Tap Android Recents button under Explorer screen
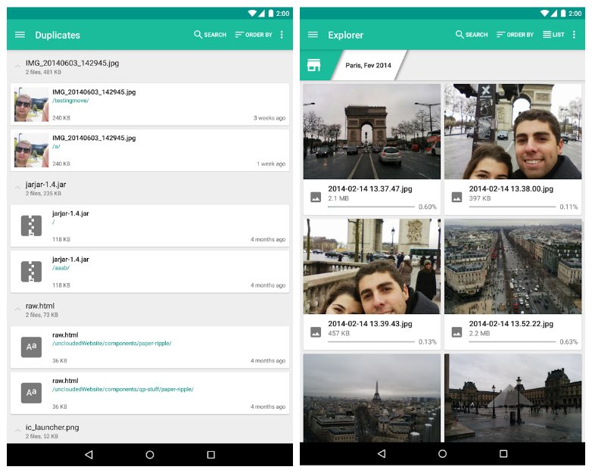The height and width of the screenshot is (473, 592). (503, 453)
